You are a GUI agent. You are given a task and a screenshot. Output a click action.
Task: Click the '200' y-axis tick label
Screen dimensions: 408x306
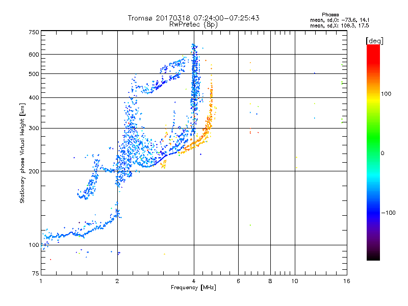[x=34, y=171]
